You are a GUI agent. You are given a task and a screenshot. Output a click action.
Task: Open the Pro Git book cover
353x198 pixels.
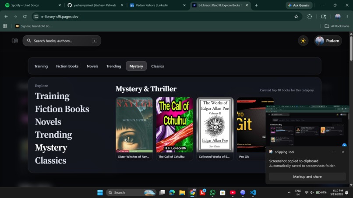(251, 125)
